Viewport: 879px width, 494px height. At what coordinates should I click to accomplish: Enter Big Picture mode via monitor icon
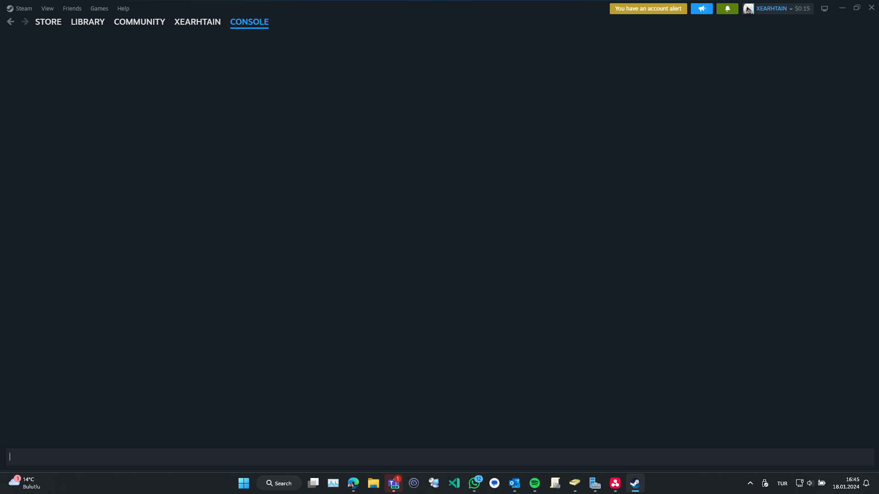(x=825, y=9)
